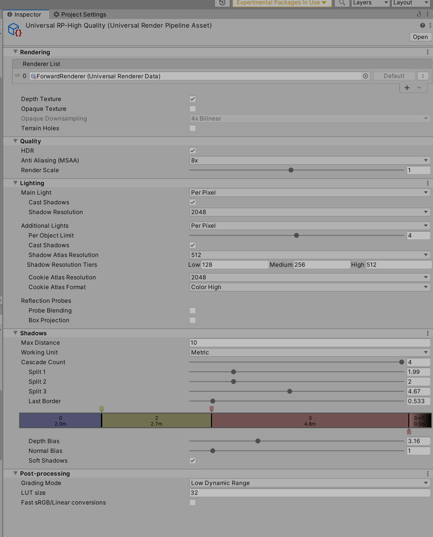Viewport: 433px width, 537px height.
Task: Collapse the Quality section
Action: click(x=15, y=141)
